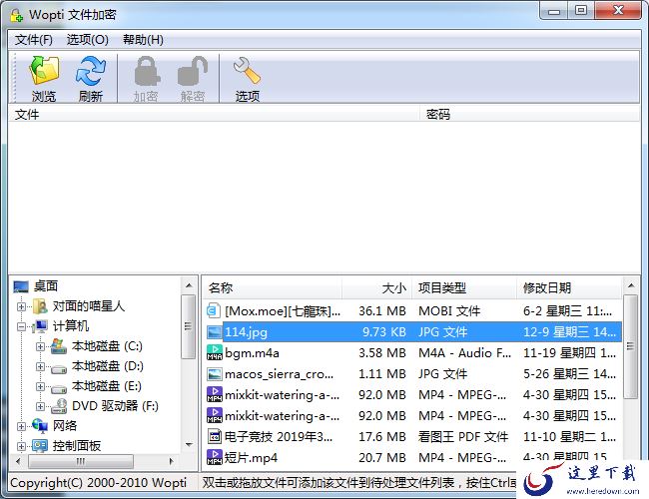The width and height of the screenshot is (649, 499).
Task: Click the 计算机 computer icon
Action: point(40,326)
